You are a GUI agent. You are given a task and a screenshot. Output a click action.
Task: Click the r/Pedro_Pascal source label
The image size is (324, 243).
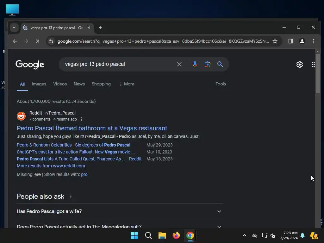60,113
